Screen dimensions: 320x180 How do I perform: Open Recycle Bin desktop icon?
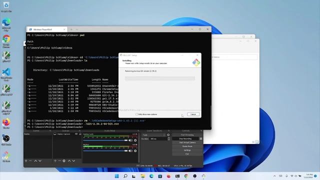(6, 6)
